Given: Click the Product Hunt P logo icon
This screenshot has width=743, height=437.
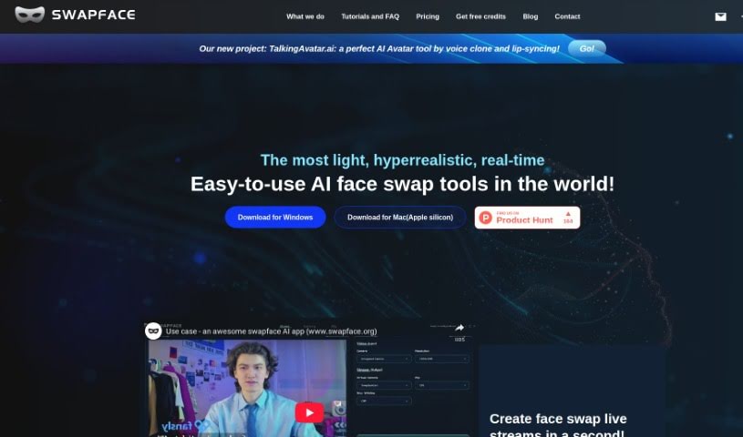Looking at the screenshot, I should coord(485,218).
